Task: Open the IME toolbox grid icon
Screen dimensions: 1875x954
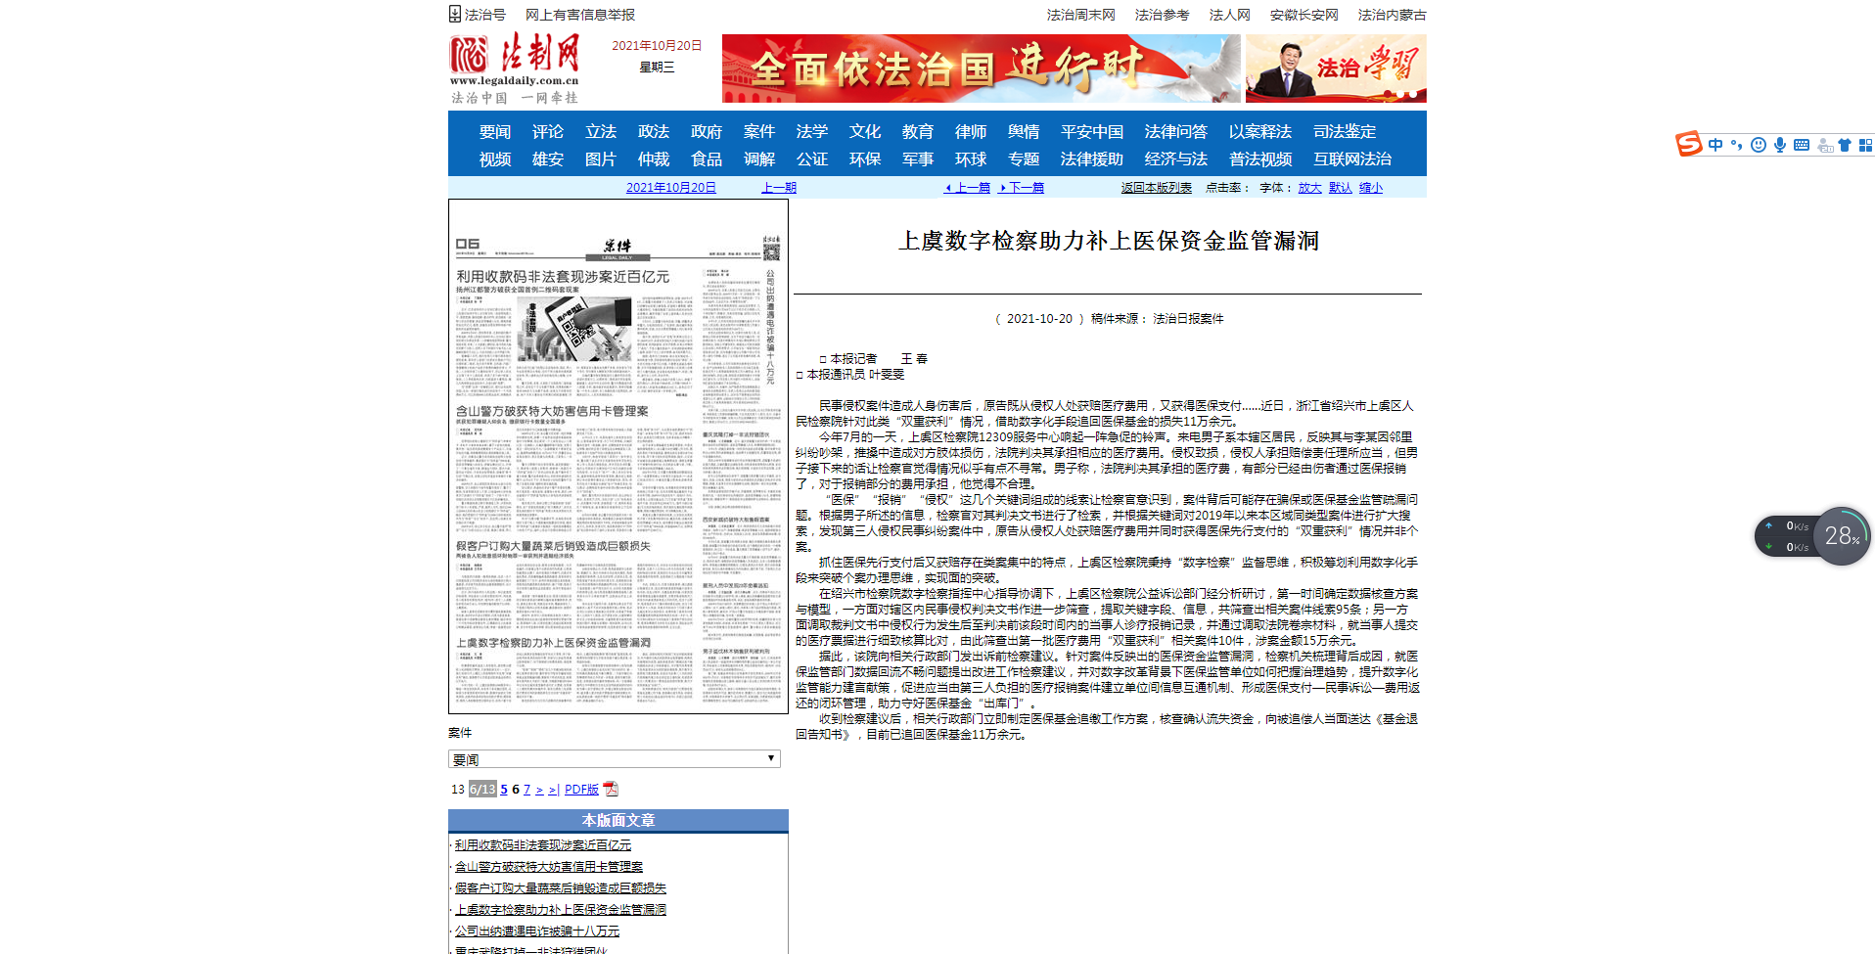Action: tap(1866, 145)
